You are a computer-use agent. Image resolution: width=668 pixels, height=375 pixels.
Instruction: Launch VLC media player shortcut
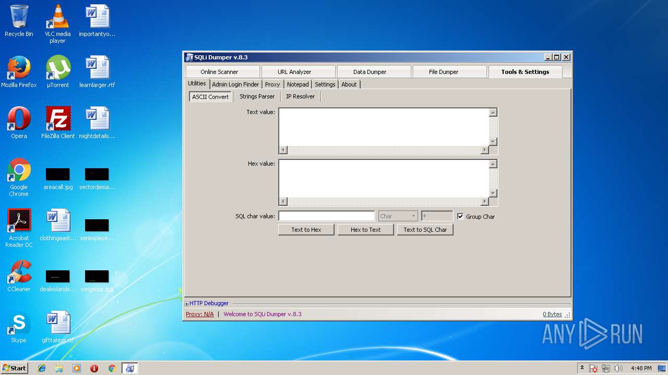click(x=57, y=23)
